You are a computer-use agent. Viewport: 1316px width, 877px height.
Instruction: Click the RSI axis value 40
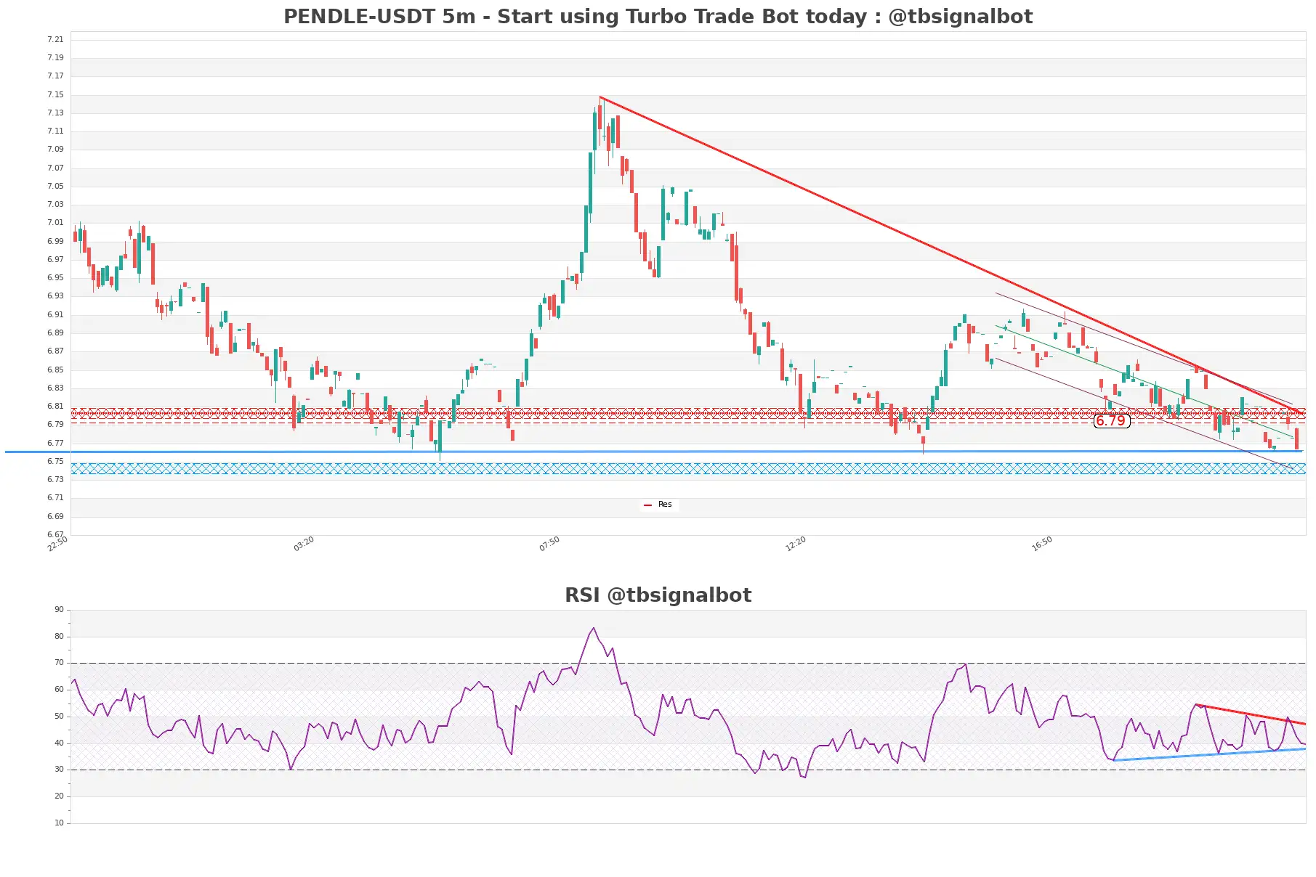[59, 743]
